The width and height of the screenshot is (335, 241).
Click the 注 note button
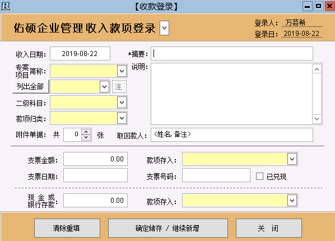[119, 87]
